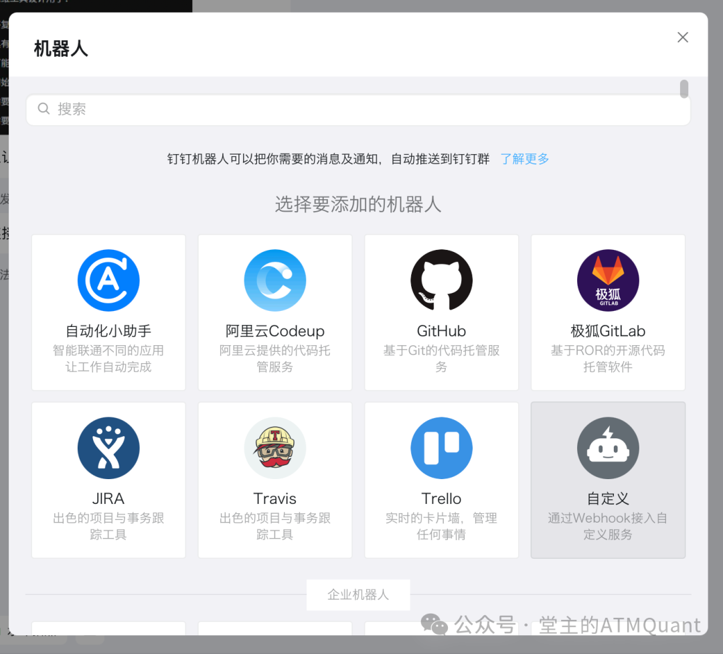Click the 自动化小助手 title text

coord(108,331)
